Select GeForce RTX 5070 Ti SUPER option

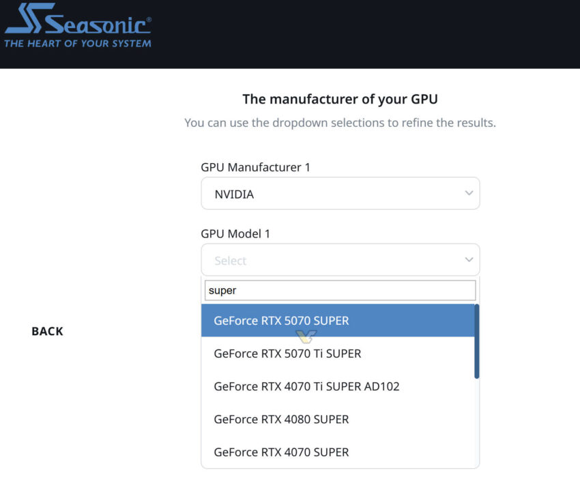[287, 354]
